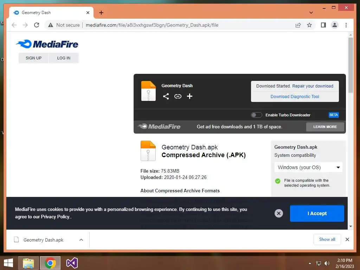Click the Uploaded 2020-01-24 text
Image resolution: width=360 pixels, height=270 pixels.
pyautogui.click(x=173, y=177)
